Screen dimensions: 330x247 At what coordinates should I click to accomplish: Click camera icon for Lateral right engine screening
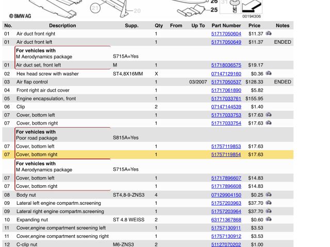tap(269, 211)
